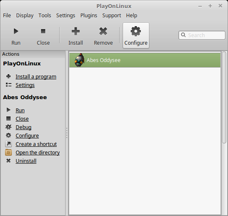Click the Close link under Abes Oddysee
228x216 pixels.
pyautogui.click(x=22, y=119)
